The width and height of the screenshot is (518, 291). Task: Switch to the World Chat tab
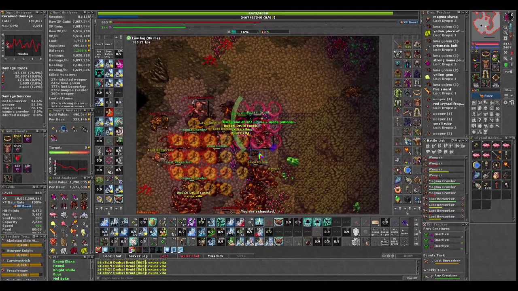pyautogui.click(x=189, y=256)
